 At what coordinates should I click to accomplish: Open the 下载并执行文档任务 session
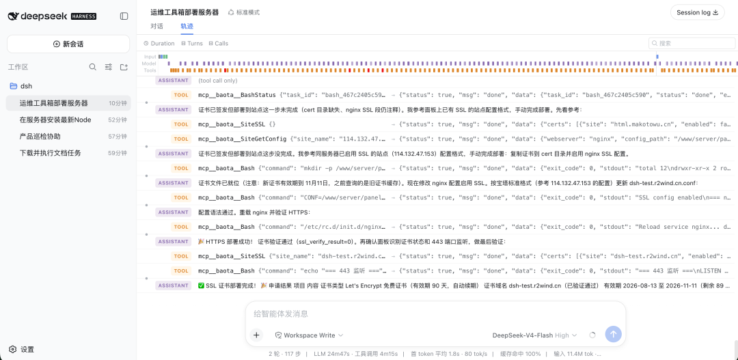[x=68, y=153]
